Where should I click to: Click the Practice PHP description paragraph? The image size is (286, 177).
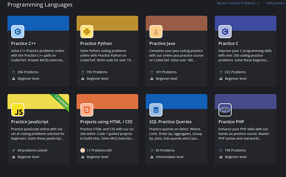[x=244, y=134]
